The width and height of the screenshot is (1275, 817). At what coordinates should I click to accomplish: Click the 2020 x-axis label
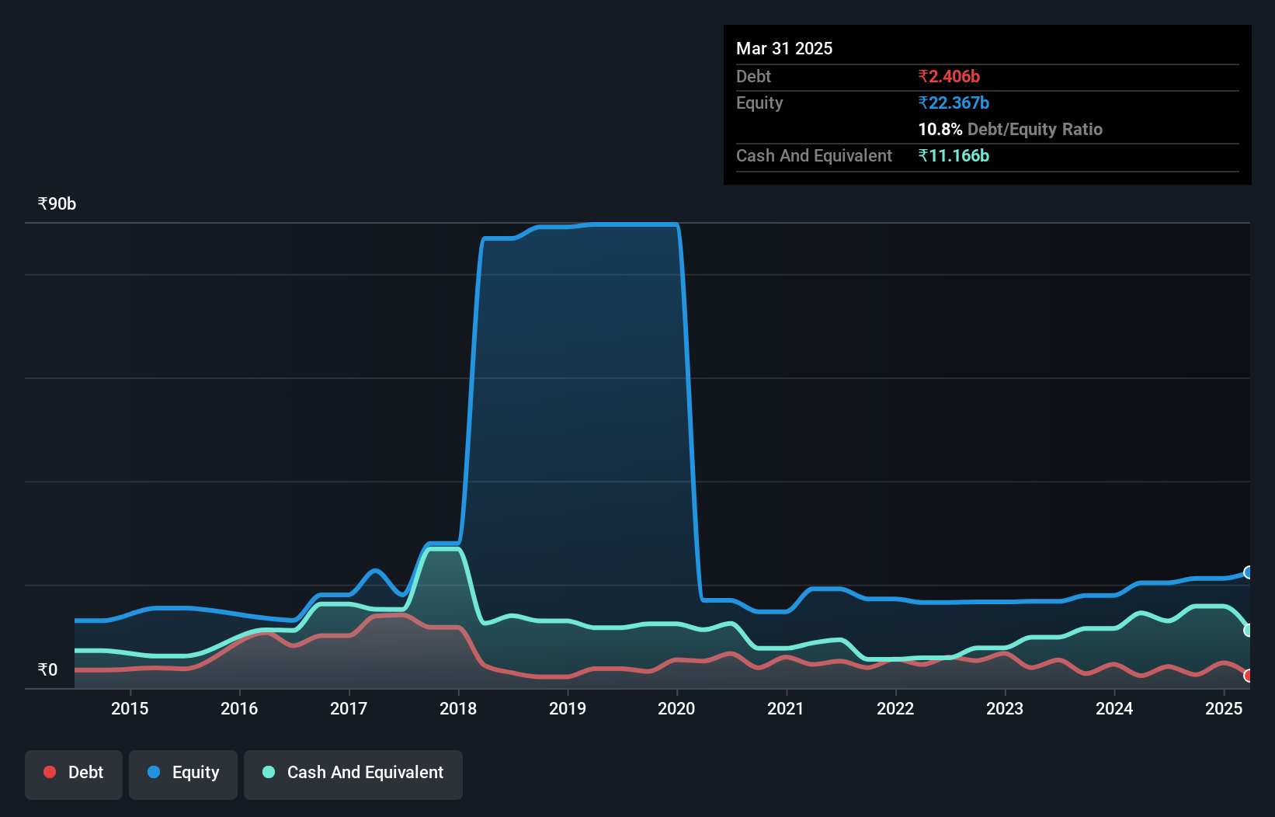[x=676, y=708]
